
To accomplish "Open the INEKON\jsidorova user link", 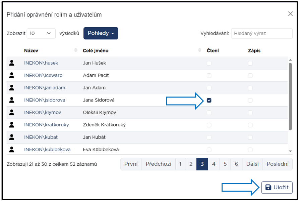I will 45,100.
